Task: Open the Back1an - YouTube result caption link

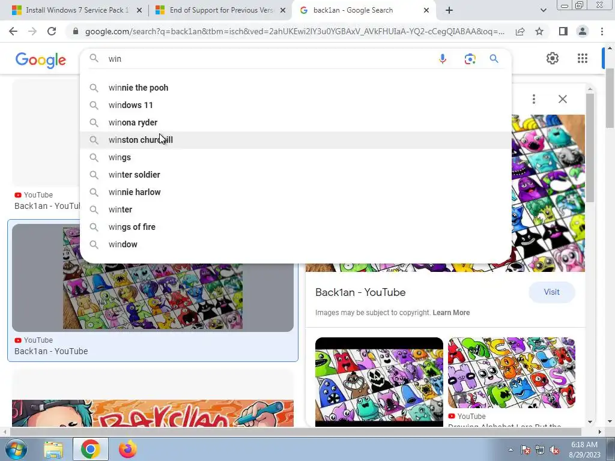Action: 51,351
